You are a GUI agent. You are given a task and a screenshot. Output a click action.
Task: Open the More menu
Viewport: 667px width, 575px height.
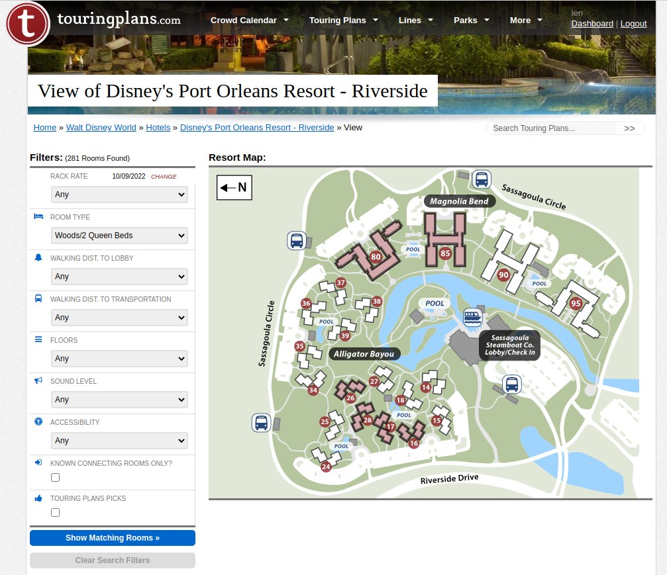[526, 21]
